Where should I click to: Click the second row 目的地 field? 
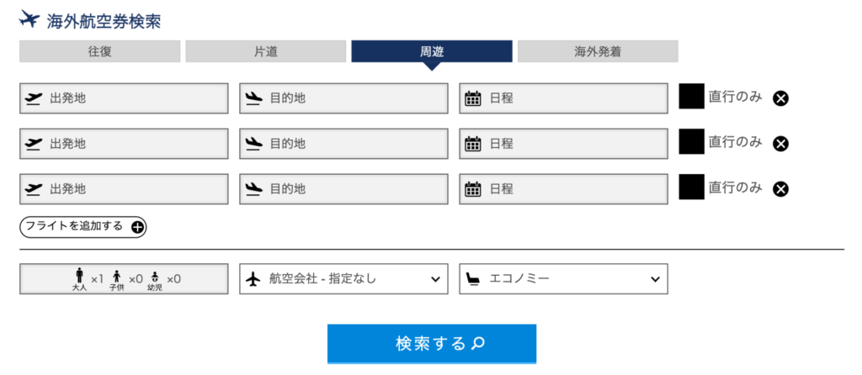[x=343, y=144]
